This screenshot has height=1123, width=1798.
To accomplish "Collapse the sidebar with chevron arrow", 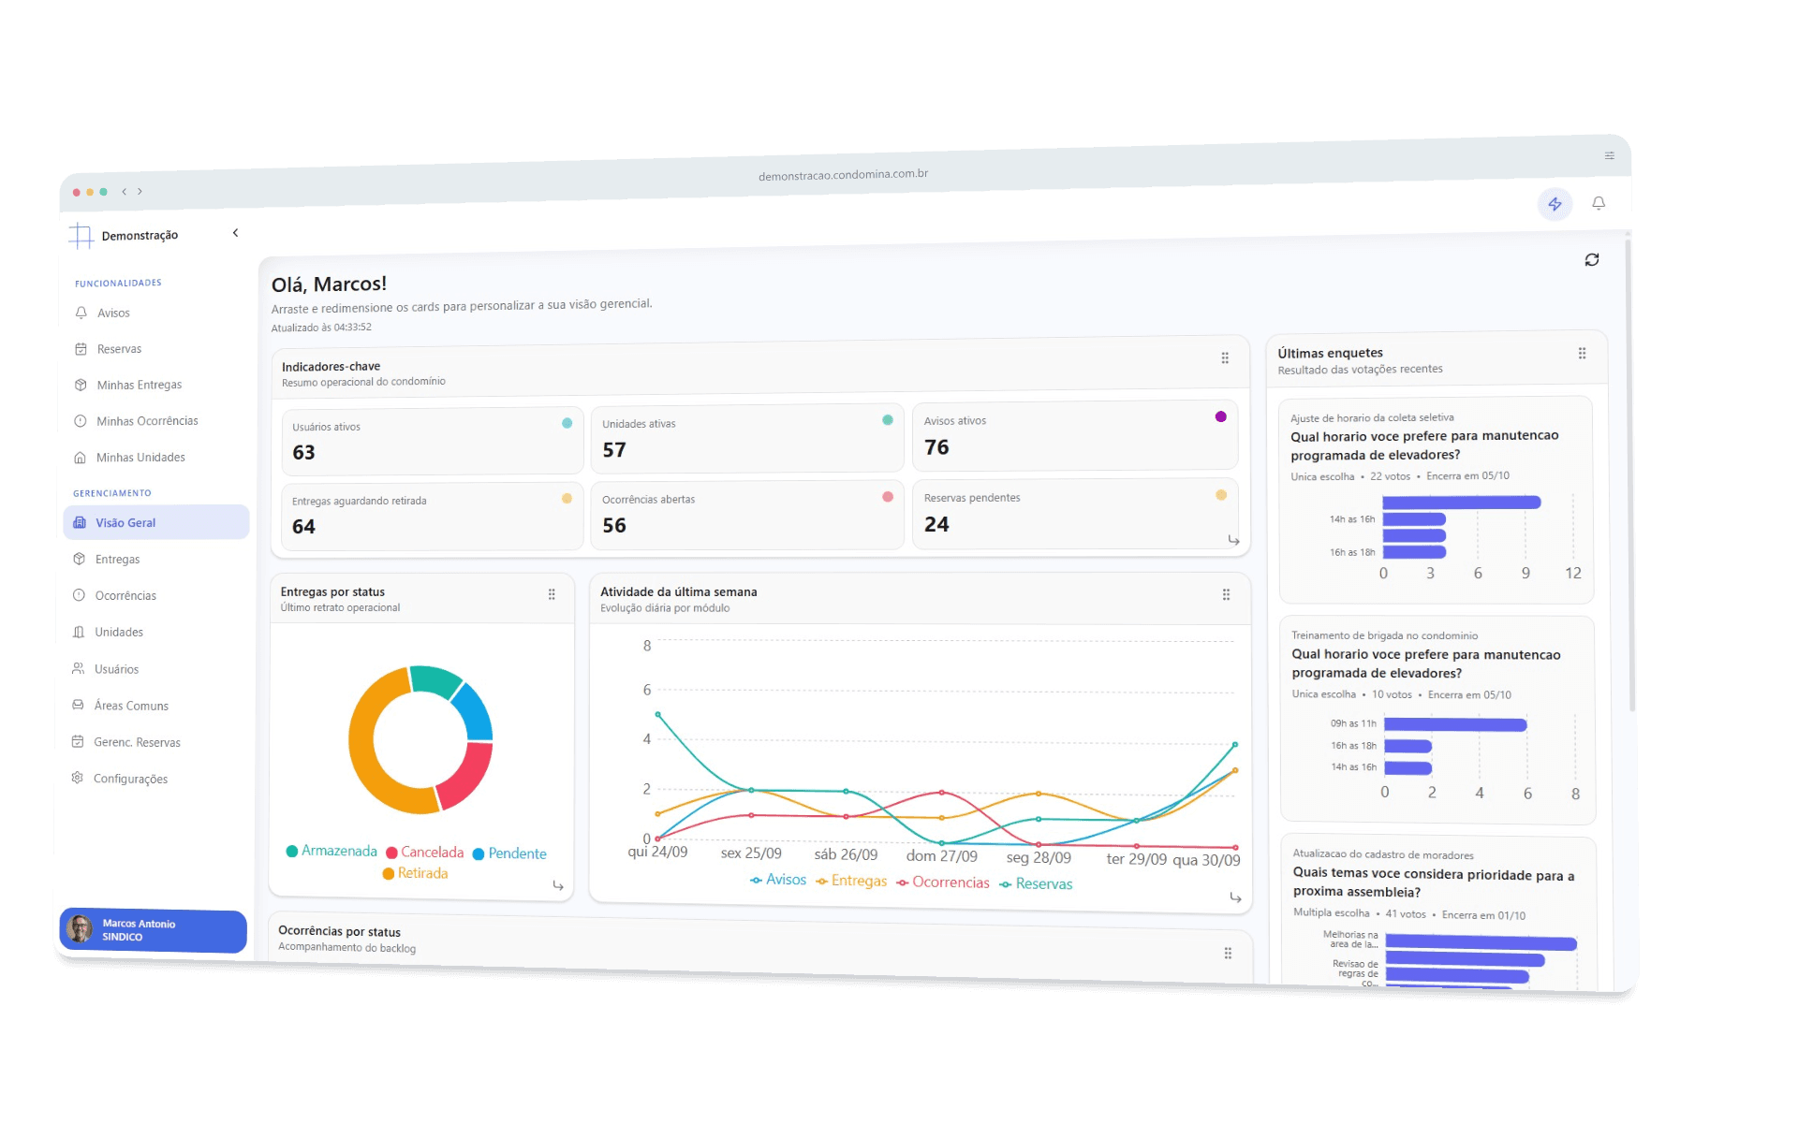I will 235,233.
